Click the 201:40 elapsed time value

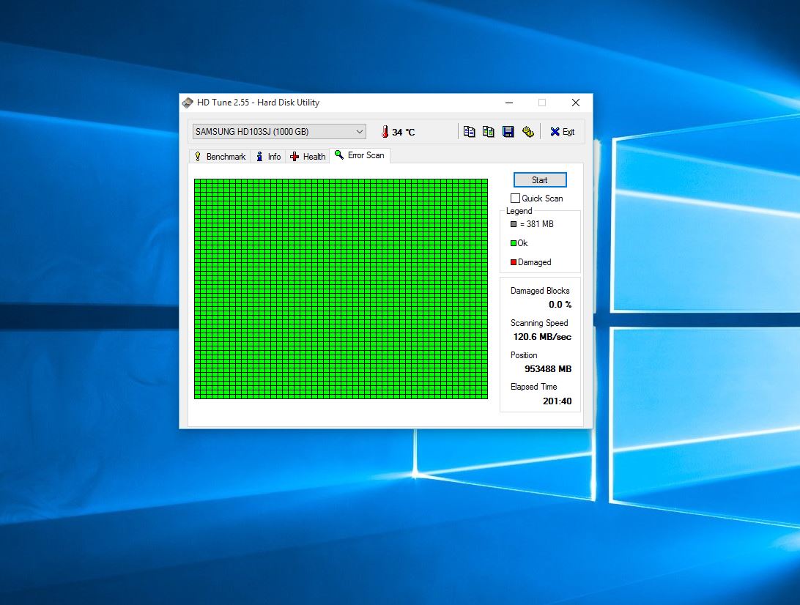click(557, 401)
